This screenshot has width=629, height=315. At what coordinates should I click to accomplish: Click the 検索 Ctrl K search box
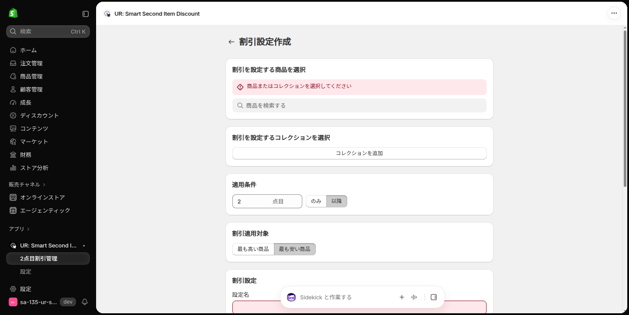point(48,31)
